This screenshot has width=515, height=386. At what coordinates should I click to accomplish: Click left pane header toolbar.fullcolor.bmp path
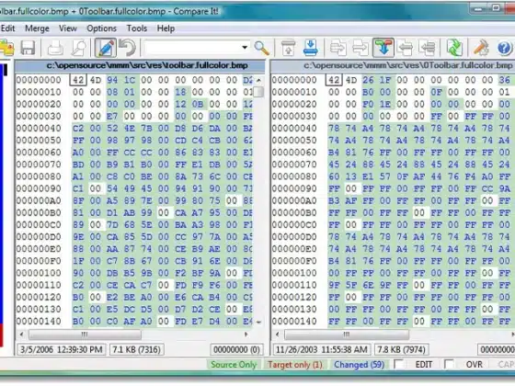(147, 65)
